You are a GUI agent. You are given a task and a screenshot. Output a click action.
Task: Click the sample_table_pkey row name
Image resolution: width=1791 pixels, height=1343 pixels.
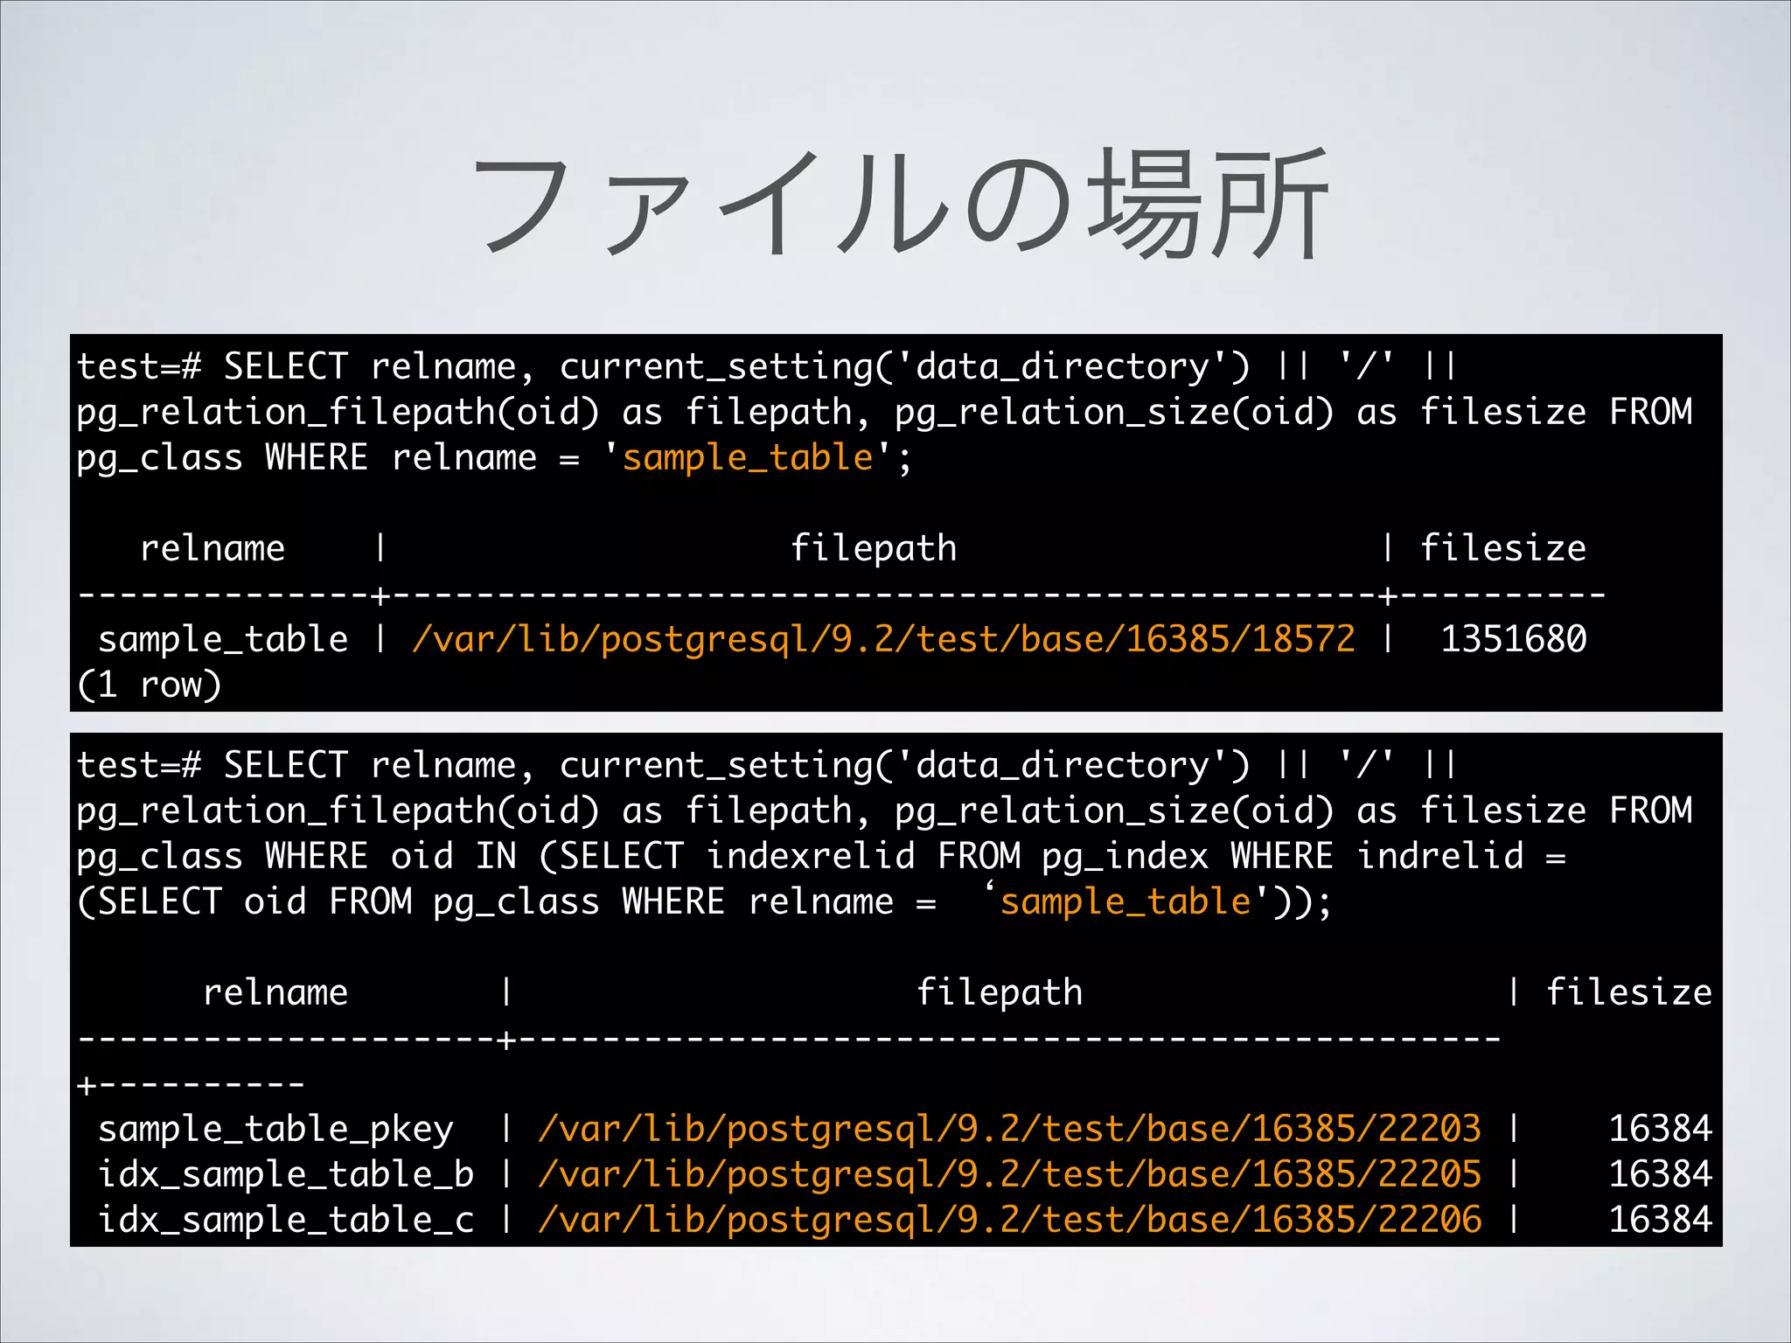tap(275, 1129)
